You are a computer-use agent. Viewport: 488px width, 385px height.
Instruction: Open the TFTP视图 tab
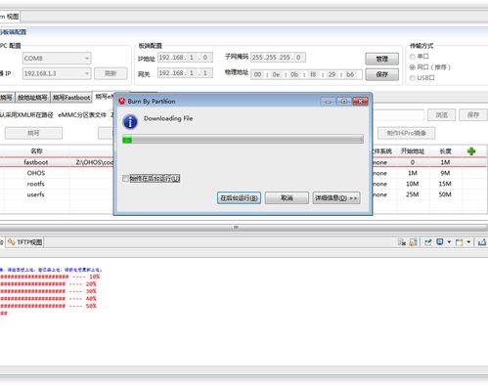tap(25, 242)
